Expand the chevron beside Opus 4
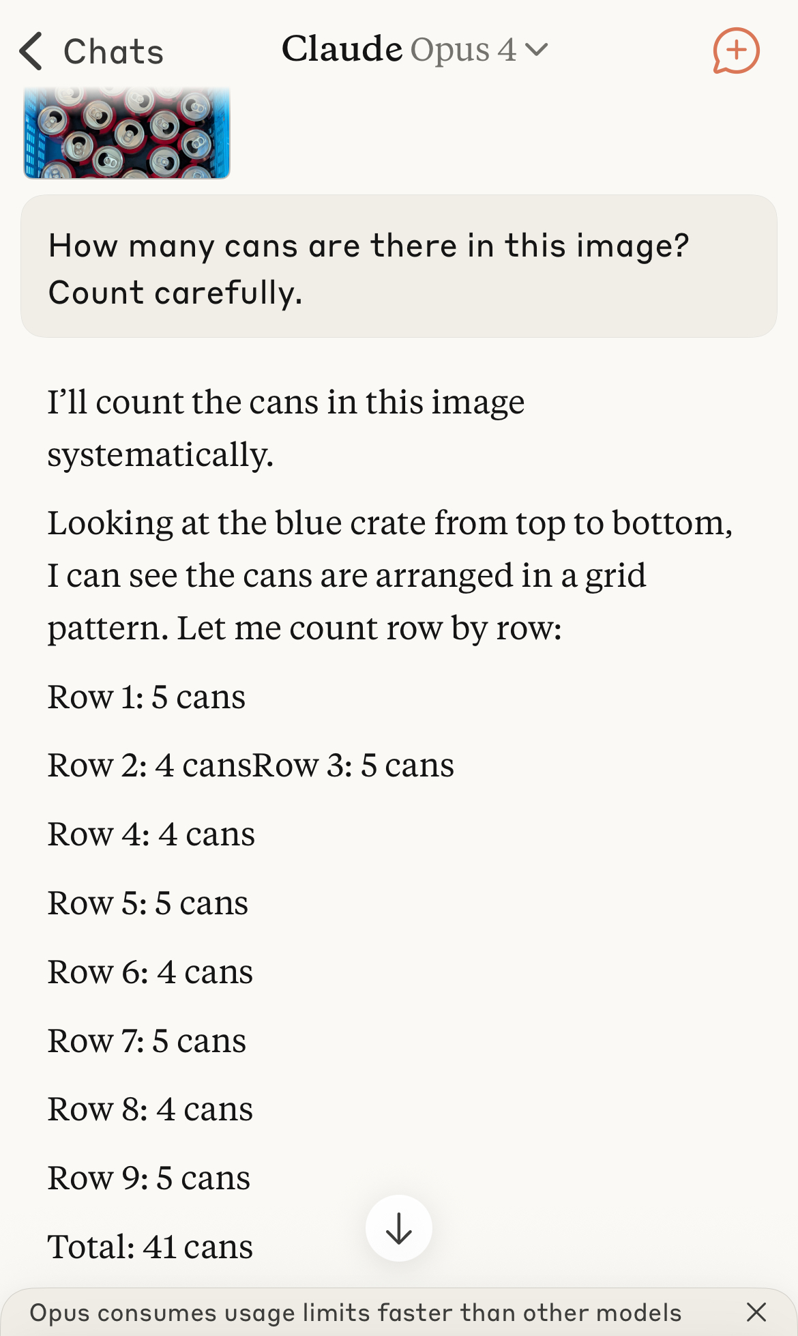798x1336 pixels. (537, 50)
